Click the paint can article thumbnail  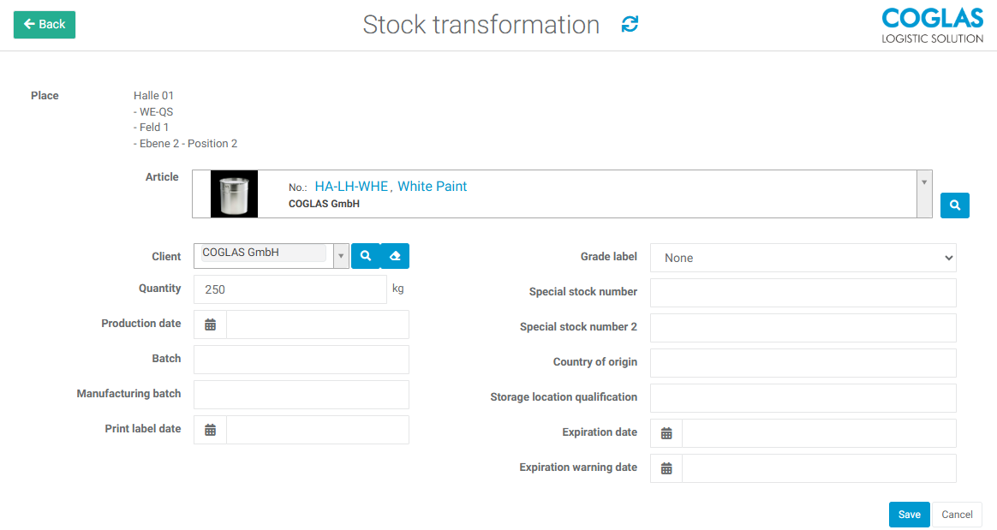[234, 194]
